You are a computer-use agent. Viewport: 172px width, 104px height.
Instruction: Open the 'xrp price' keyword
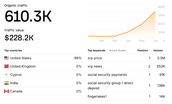coord(95,58)
